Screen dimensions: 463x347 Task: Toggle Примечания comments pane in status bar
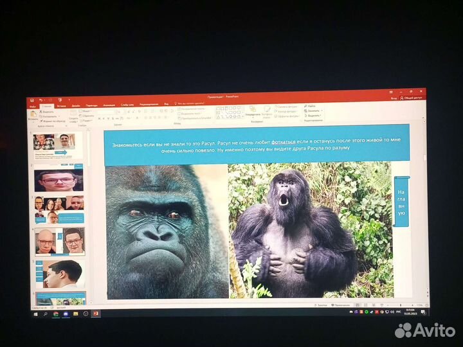(x=340, y=305)
